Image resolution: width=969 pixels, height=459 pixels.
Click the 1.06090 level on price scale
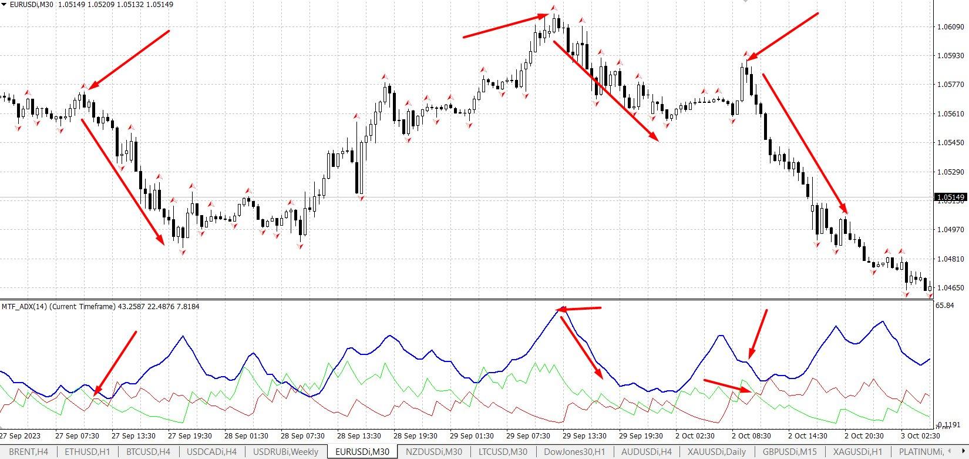tap(950, 27)
